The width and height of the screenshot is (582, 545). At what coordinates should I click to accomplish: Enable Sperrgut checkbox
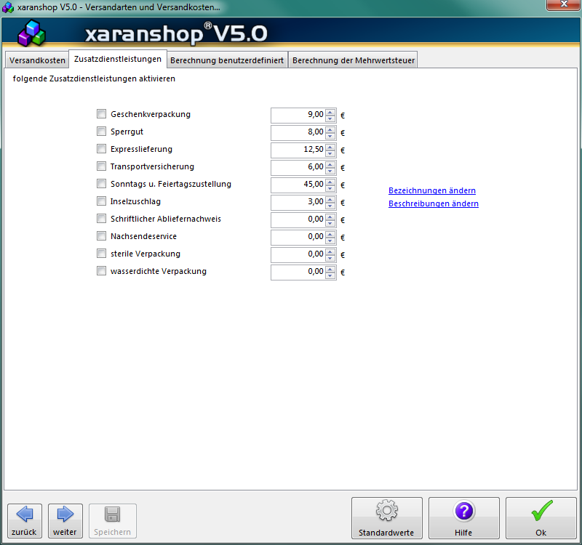(x=101, y=132)
